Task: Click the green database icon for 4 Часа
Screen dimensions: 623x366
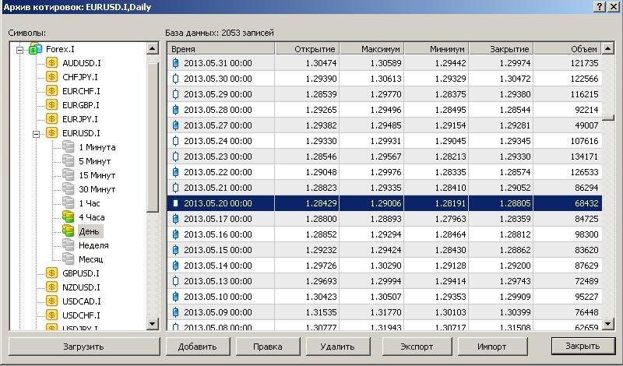Action: coord(69,217)
